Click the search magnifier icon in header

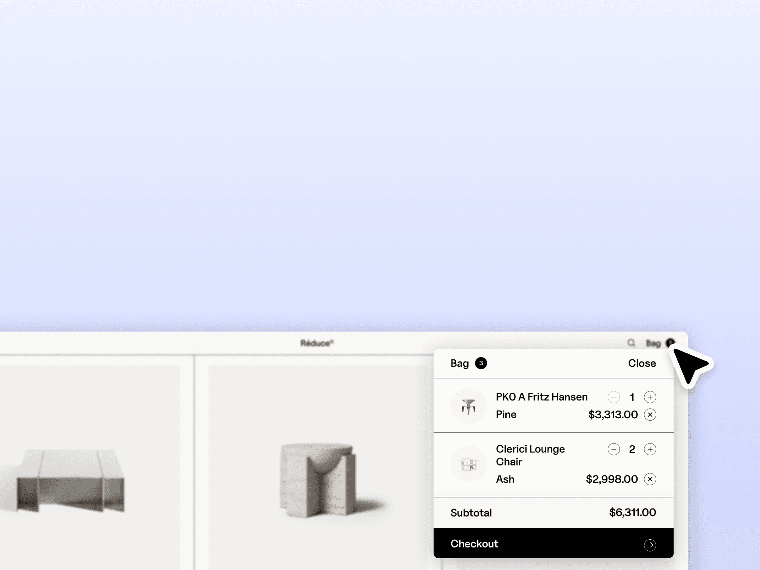631,343
